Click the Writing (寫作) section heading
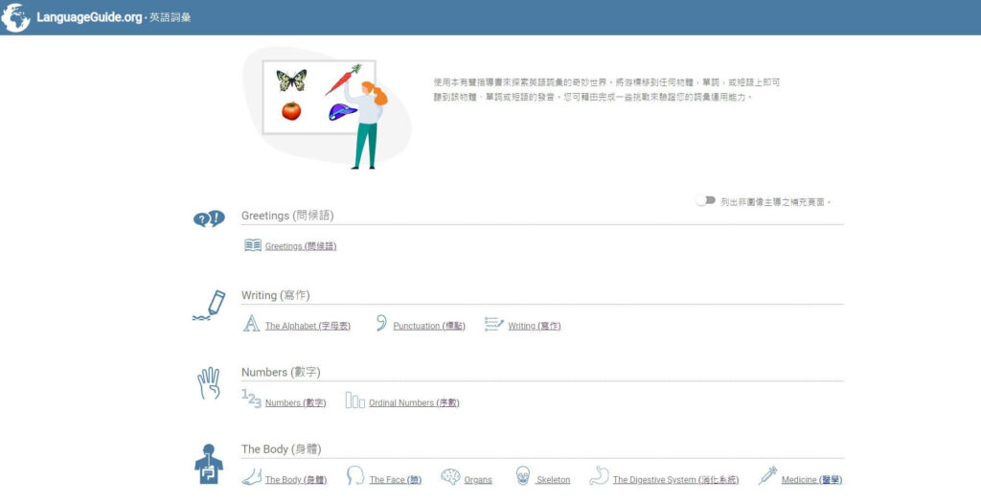This screenshot has height=504, width=981. 276,295
